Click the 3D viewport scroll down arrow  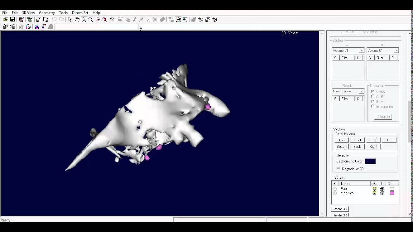coord(322,214)
